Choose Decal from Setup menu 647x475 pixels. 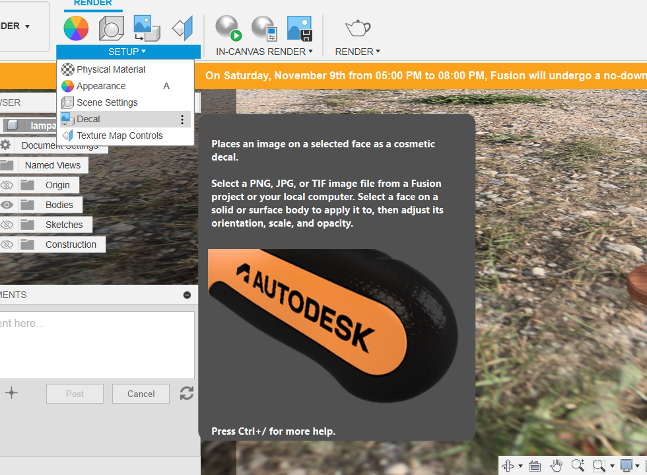point(125,119)
